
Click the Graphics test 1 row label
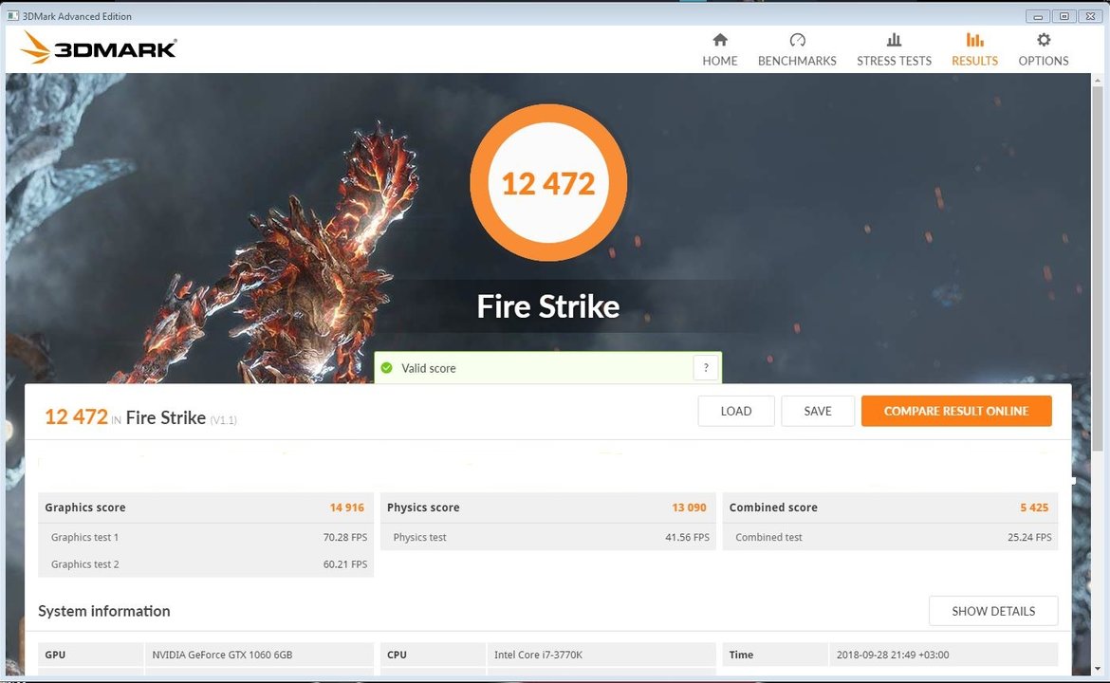pos(85,537)
